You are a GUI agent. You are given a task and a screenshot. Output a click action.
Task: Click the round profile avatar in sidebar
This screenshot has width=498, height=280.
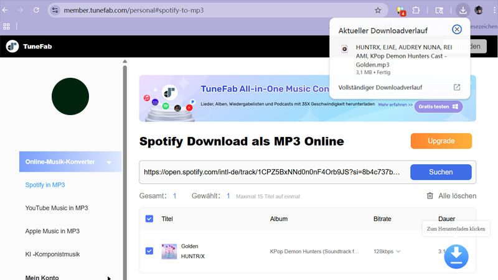(x=70, y=96)
